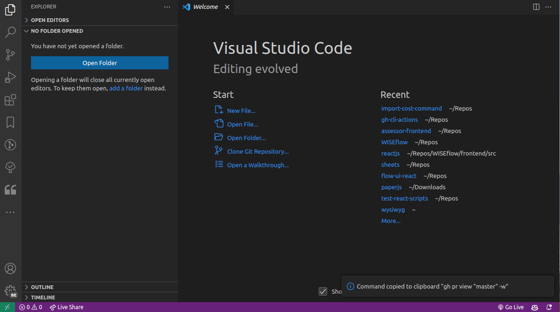Open the quotation marks icon view
560x312 pixels.
pos(10,190)
